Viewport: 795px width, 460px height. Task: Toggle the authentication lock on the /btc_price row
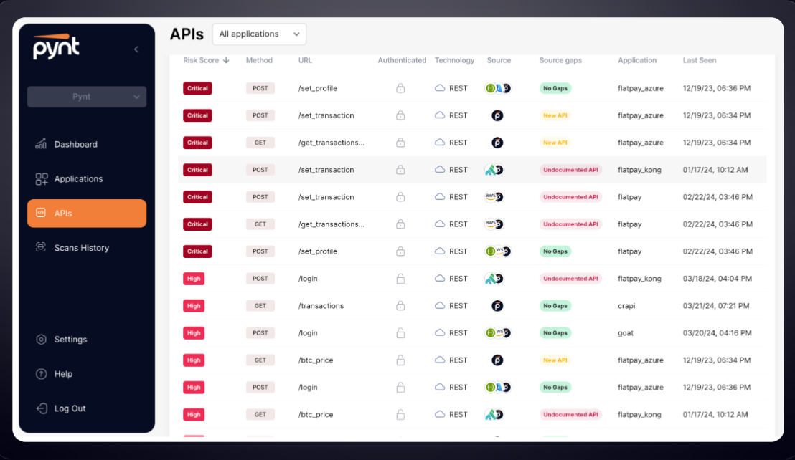tap(401, 360)
